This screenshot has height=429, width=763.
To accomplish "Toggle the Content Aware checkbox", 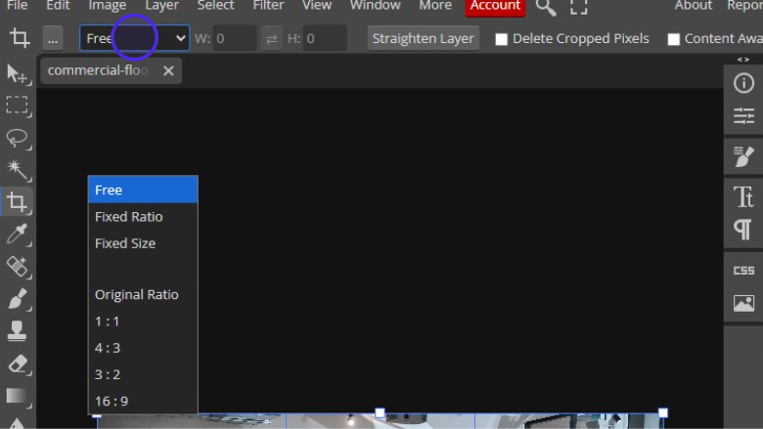I will point(673,39).
